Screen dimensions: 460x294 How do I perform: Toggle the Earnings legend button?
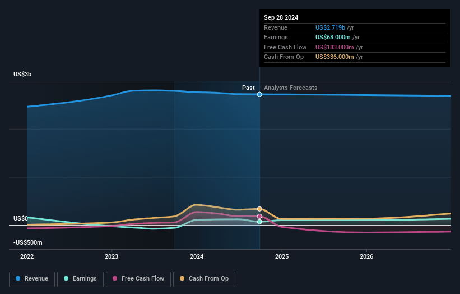point(80,279)
